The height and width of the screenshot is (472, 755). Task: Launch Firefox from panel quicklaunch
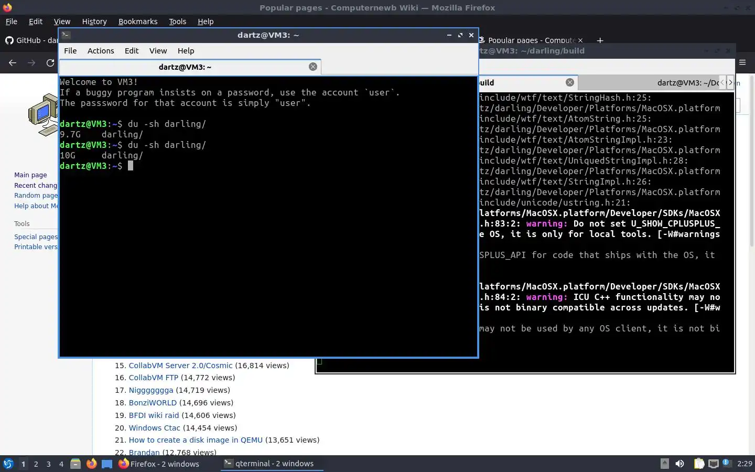[x=91, y=464]
